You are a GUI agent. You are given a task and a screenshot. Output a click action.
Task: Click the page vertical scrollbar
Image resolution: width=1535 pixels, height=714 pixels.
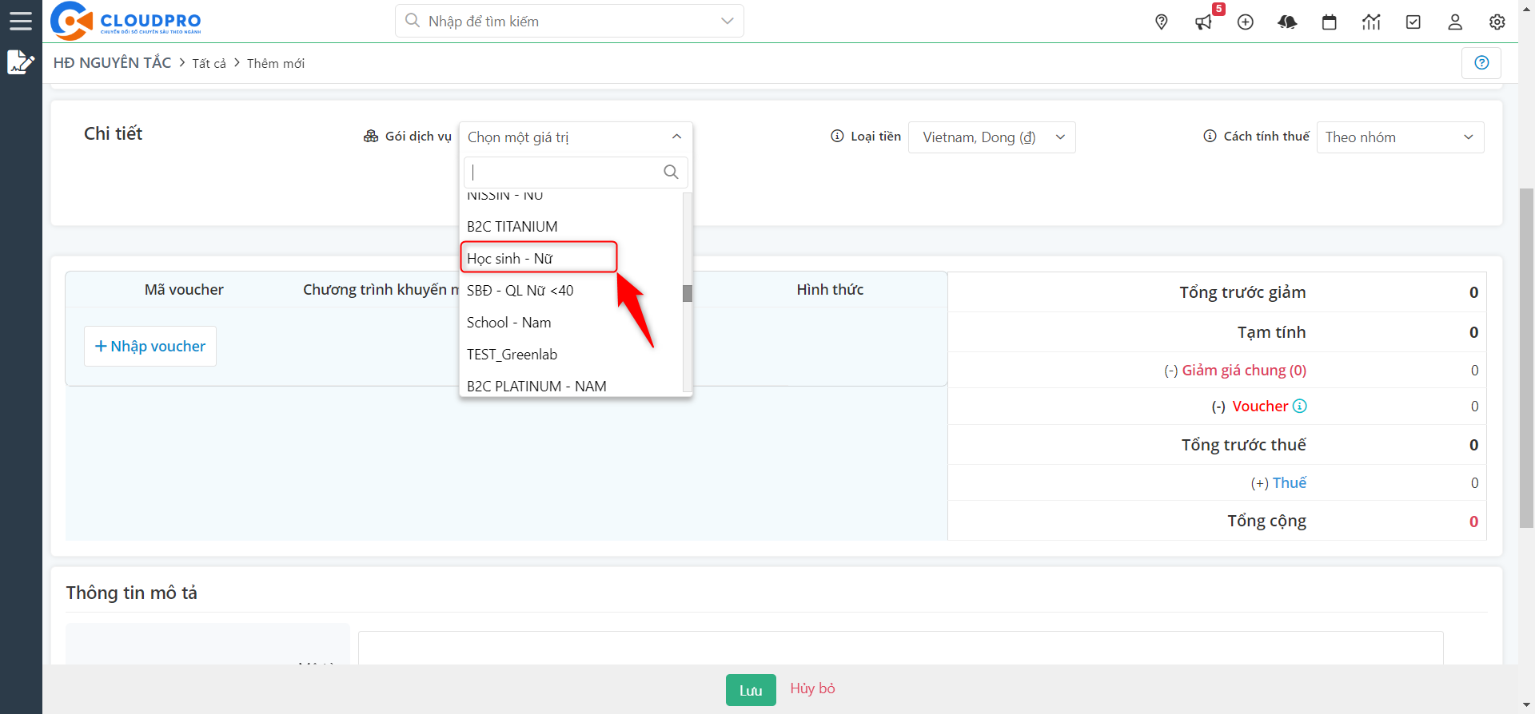click(x=1527, y=358)
